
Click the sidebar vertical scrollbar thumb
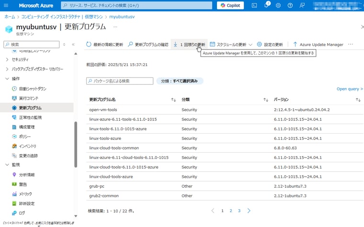tap(76, 144)
